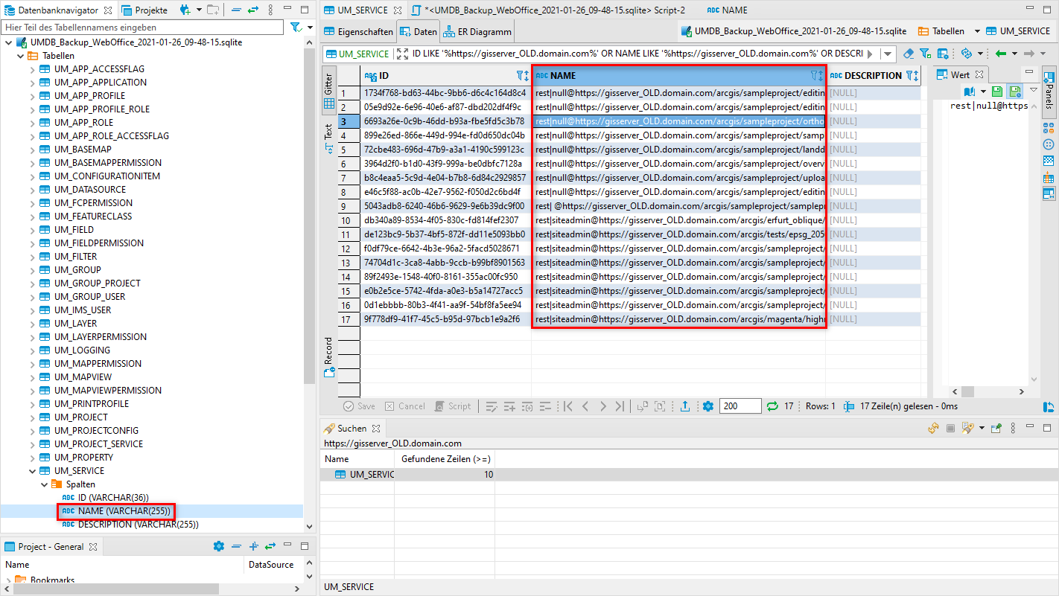Viewport: 1059px width, 596px height.
Task: Jump to first row with navigation icon
Action: [569, 406]
